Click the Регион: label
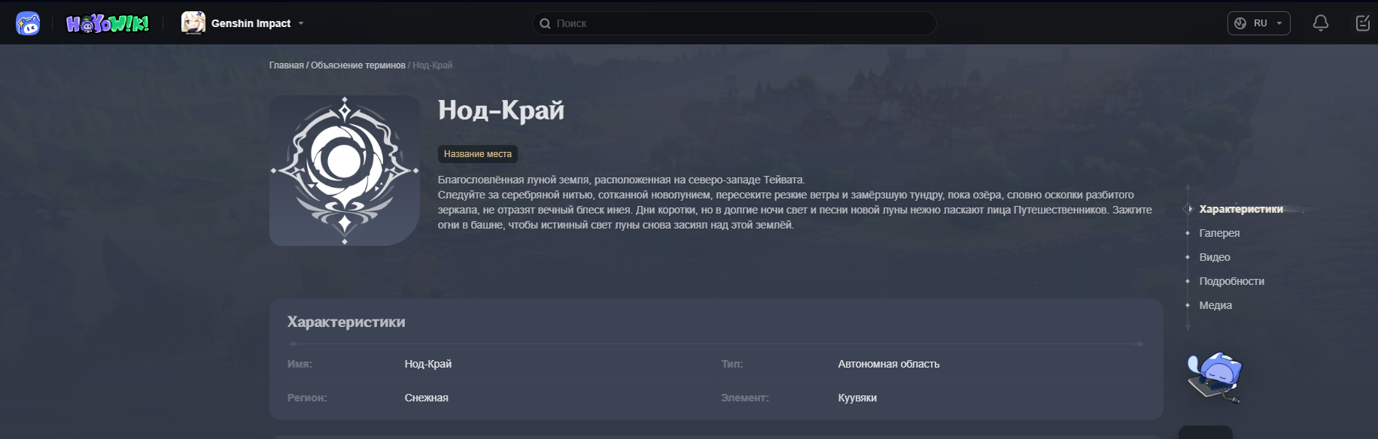 [x=307, y=398]
